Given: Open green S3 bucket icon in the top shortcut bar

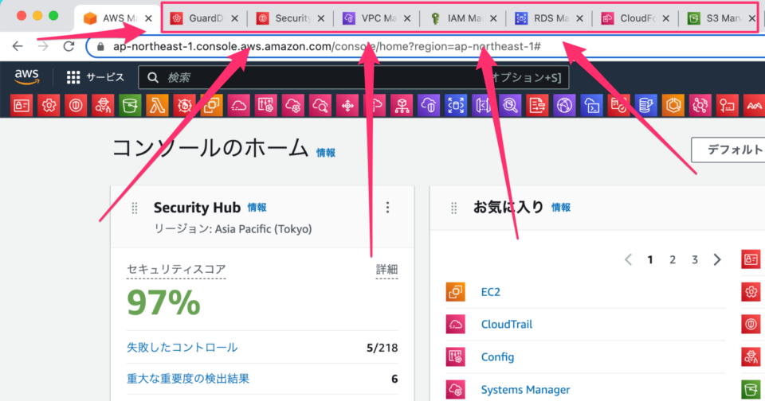Looking at the screenshot, I should (130, 105).
